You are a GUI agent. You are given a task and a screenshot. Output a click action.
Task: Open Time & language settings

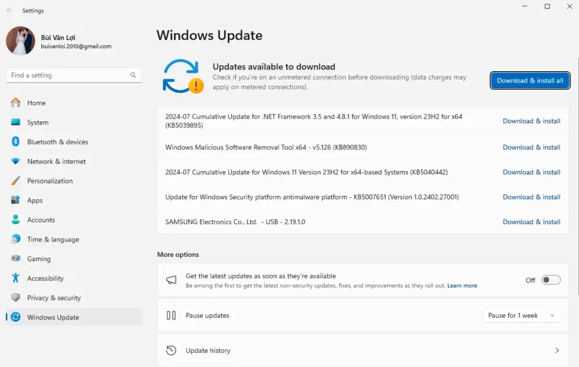(x=16, y=239)
